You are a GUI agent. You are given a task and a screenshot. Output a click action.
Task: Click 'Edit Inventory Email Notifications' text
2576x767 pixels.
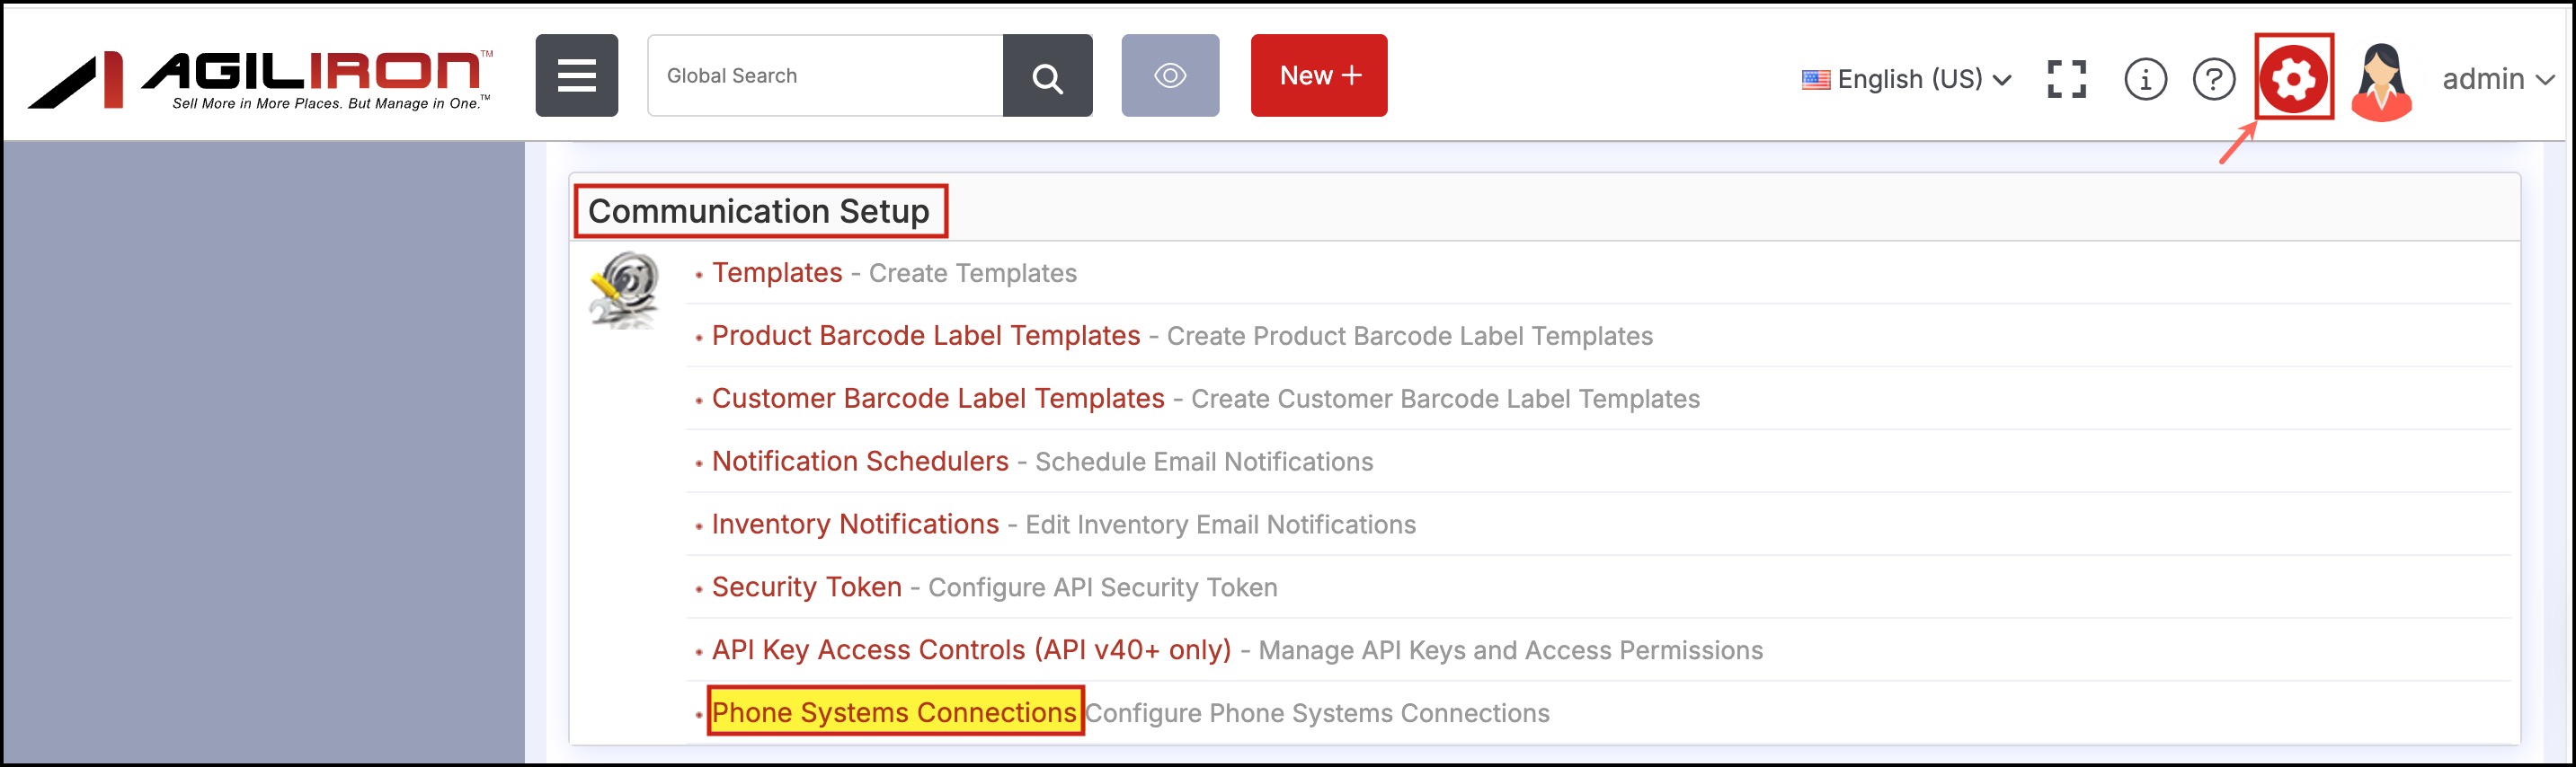[1220, 525]
